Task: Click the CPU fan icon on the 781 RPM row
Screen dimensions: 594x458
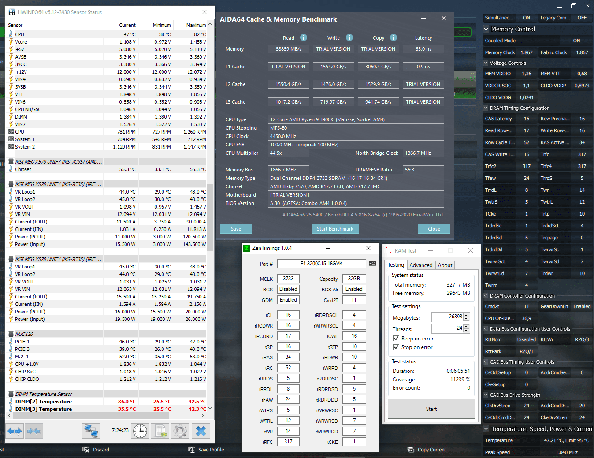Action: (x=11, y=132)
